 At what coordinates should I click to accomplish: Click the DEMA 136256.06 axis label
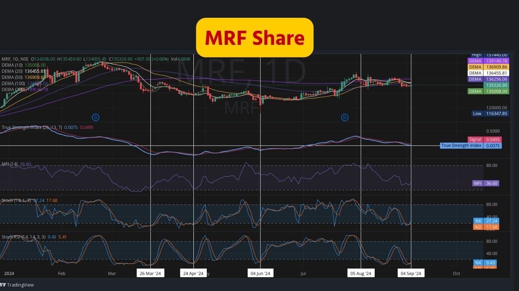coord(489,79)
